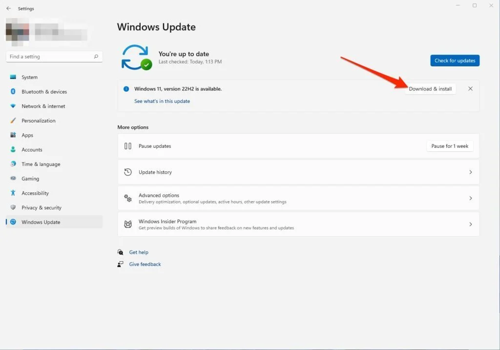Click "Get preview builds of Windows" description
The width and height of the screenshot is (500, 350).
[x=216, y=228]
